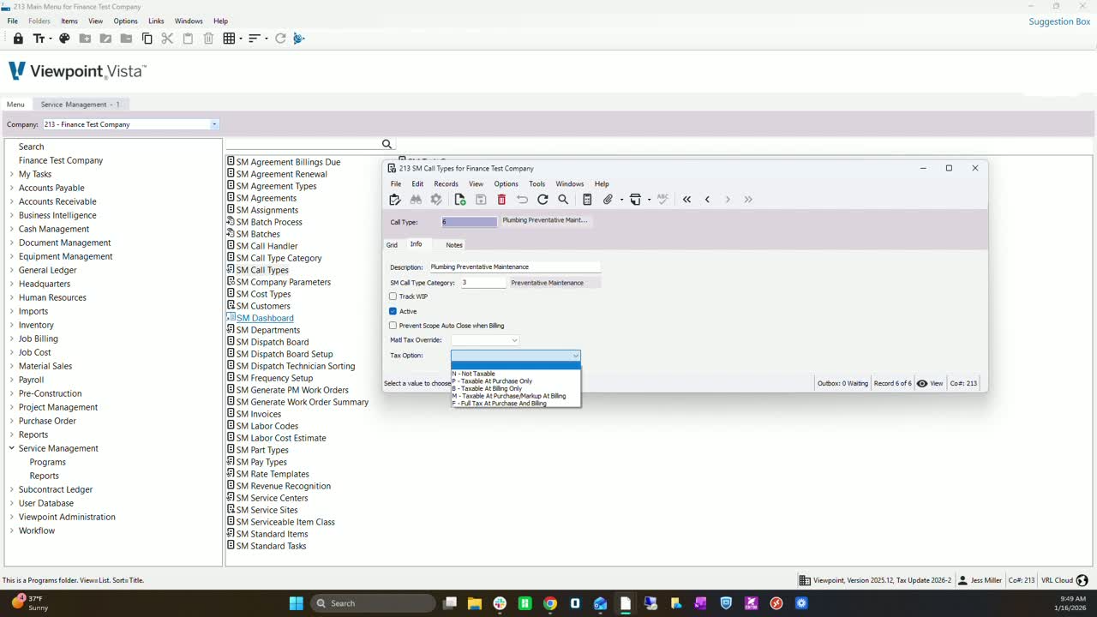This screenshot has width=1097, height=617.
Task: Click the Windows taskbar Search box
Action: click(372, 603)
